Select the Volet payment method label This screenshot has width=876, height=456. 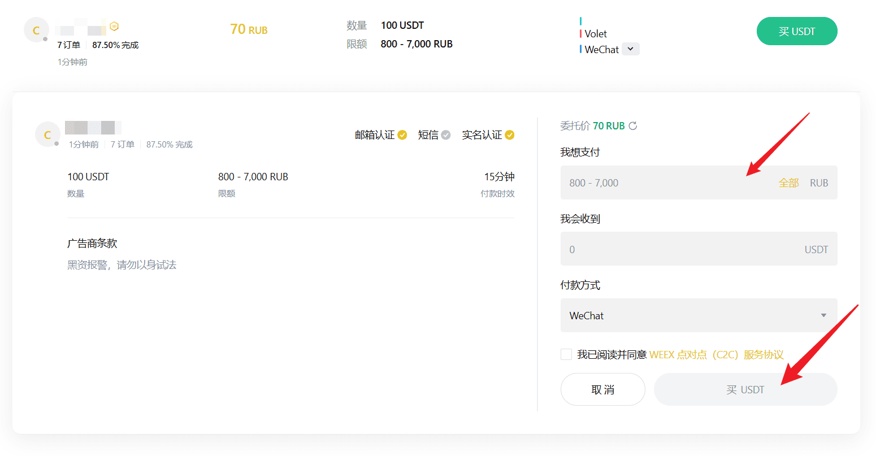(x=596, y=34)
